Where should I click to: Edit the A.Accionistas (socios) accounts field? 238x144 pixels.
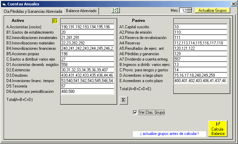pyautogui.click(x=88, y=27)
